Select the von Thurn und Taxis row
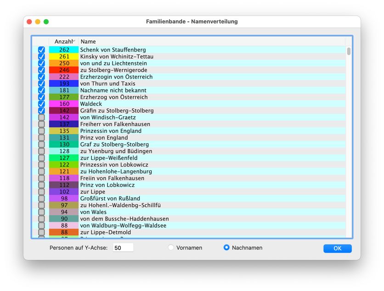 [x=107, y=84]
